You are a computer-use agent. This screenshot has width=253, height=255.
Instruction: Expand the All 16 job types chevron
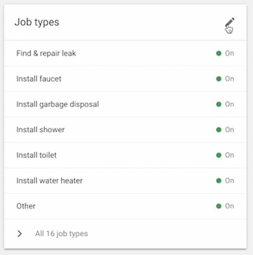click(x=19, y=234)
